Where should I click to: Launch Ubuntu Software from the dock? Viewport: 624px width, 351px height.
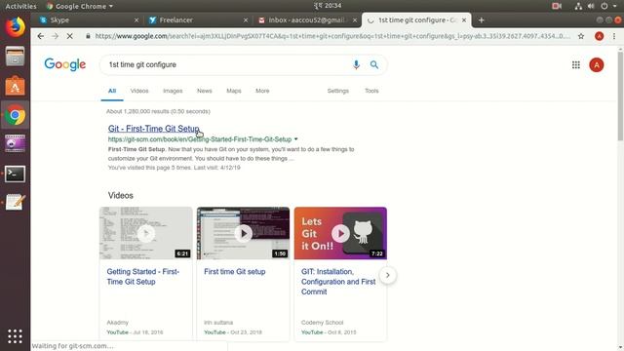pos(16,86)
